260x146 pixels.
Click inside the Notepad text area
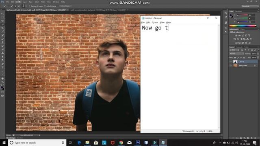pos(179,77)
